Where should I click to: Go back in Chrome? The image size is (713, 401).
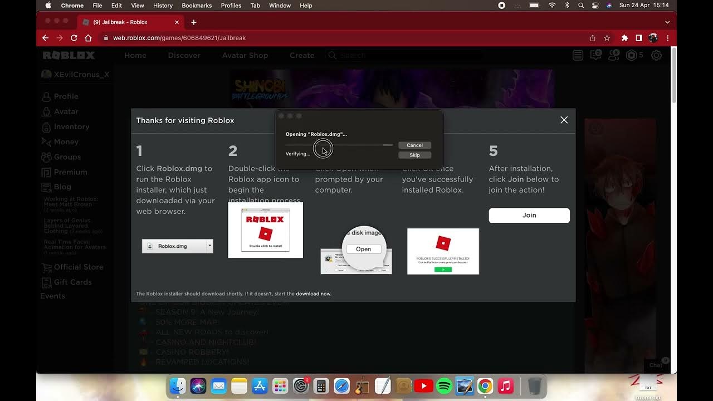(x=46, y=38)
